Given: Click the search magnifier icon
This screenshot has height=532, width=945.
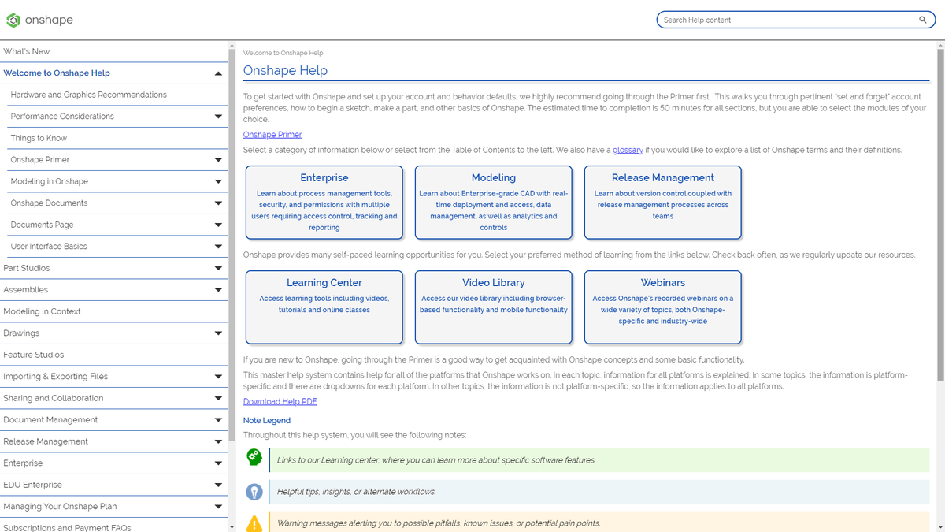Looking at the screenshot, I should [x=923, y=20].
